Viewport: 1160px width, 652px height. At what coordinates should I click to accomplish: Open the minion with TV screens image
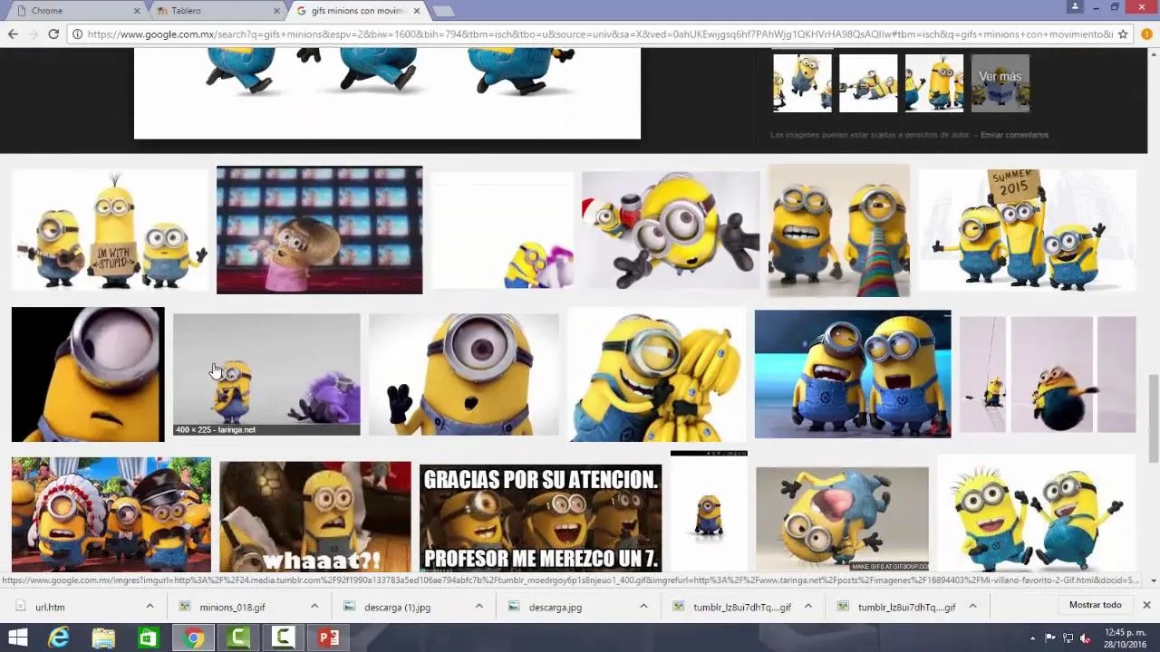[x=319, y=230]
